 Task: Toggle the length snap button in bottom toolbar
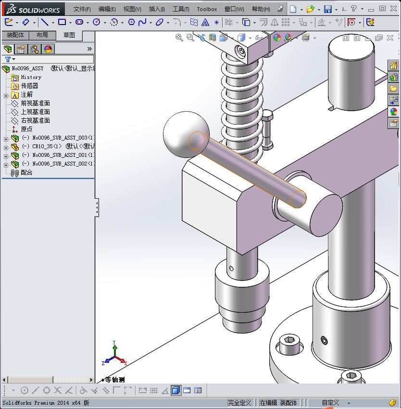[143, 391]
